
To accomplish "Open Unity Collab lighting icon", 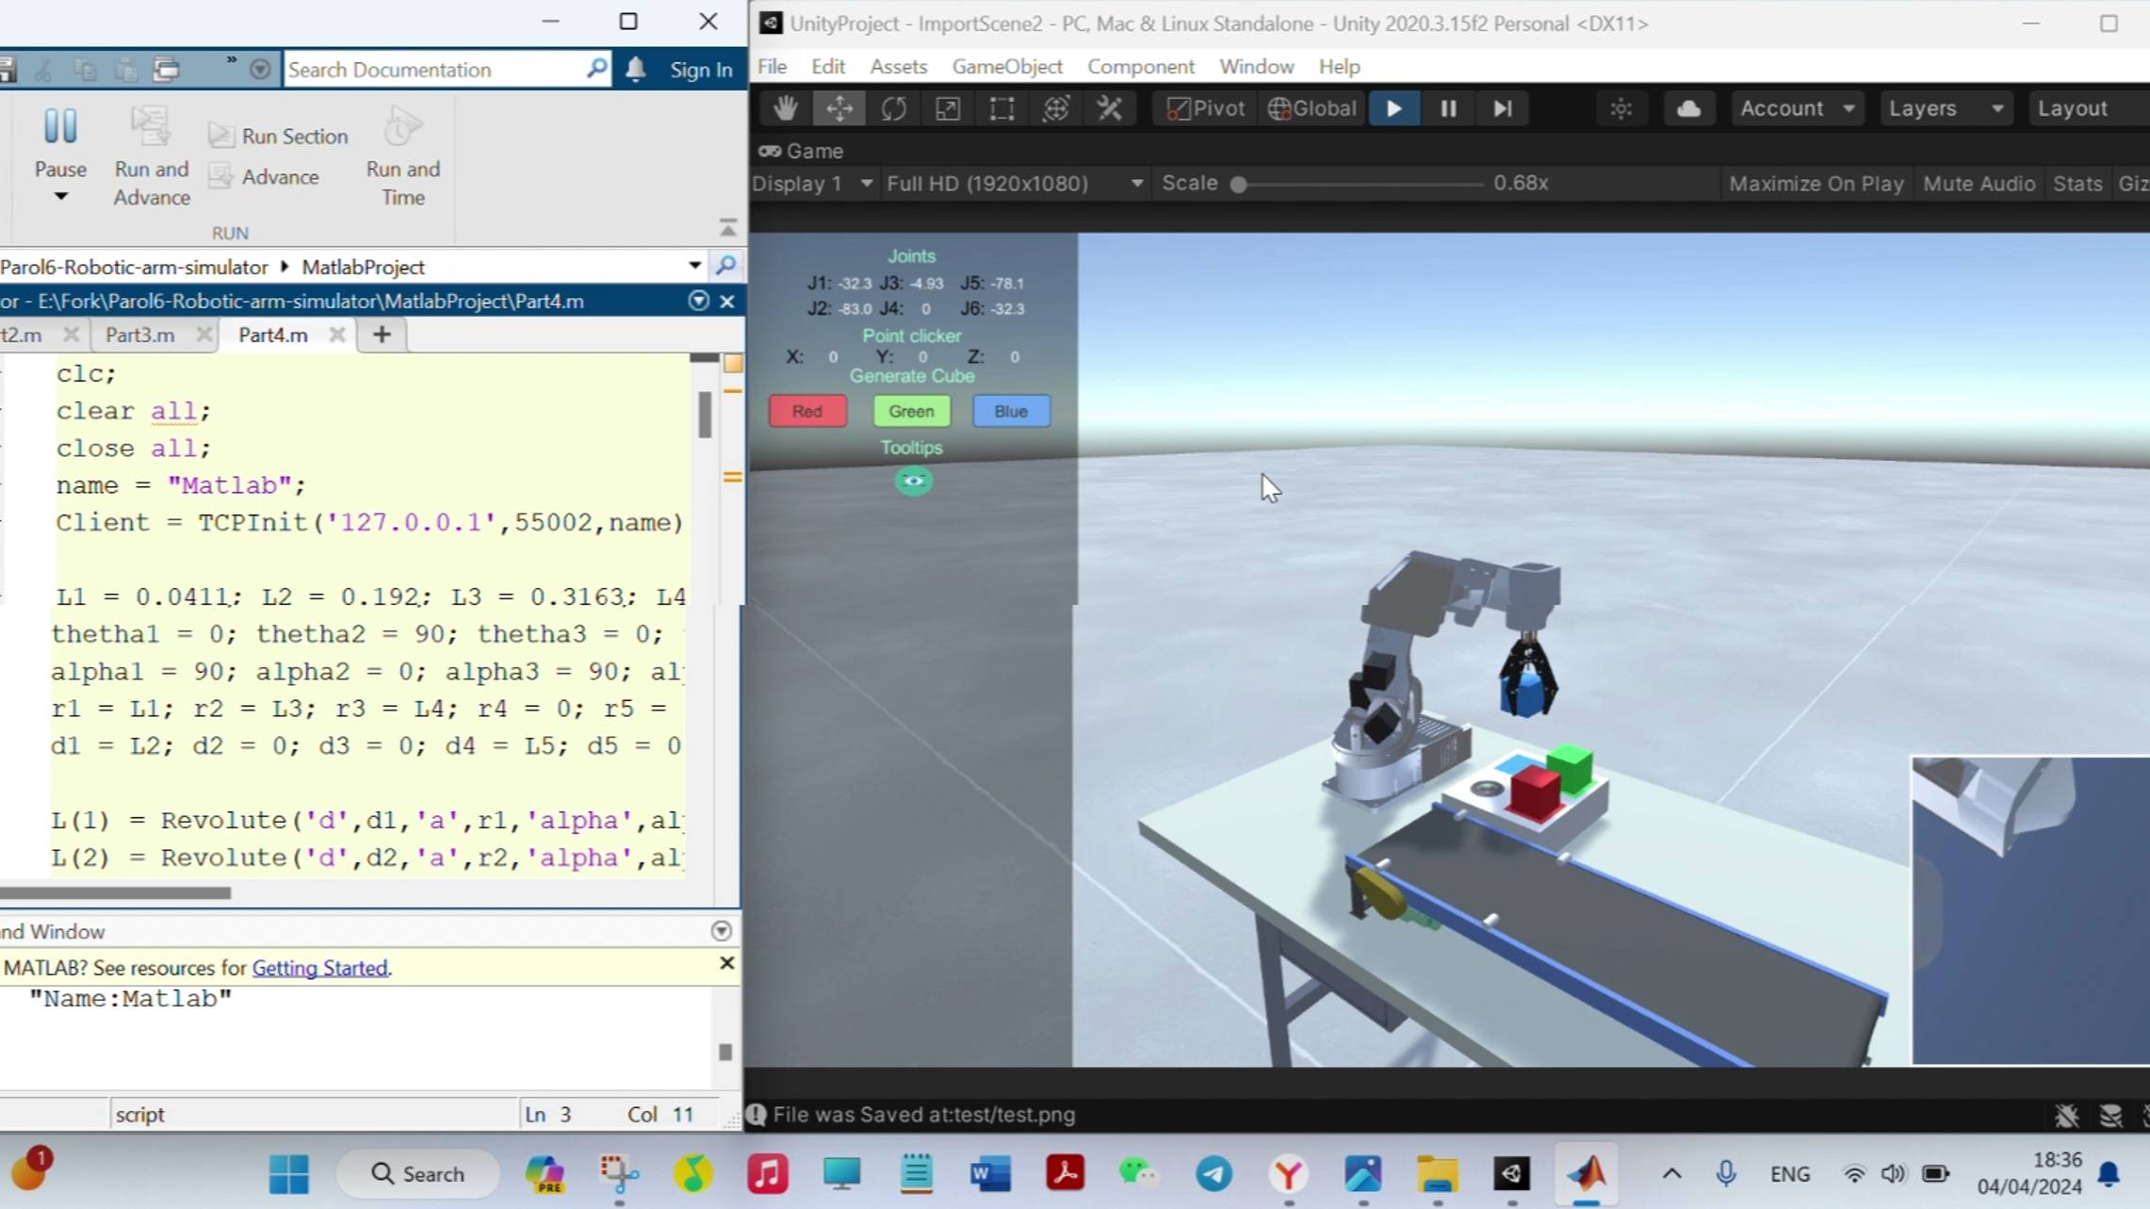I will coord(1621,108).
